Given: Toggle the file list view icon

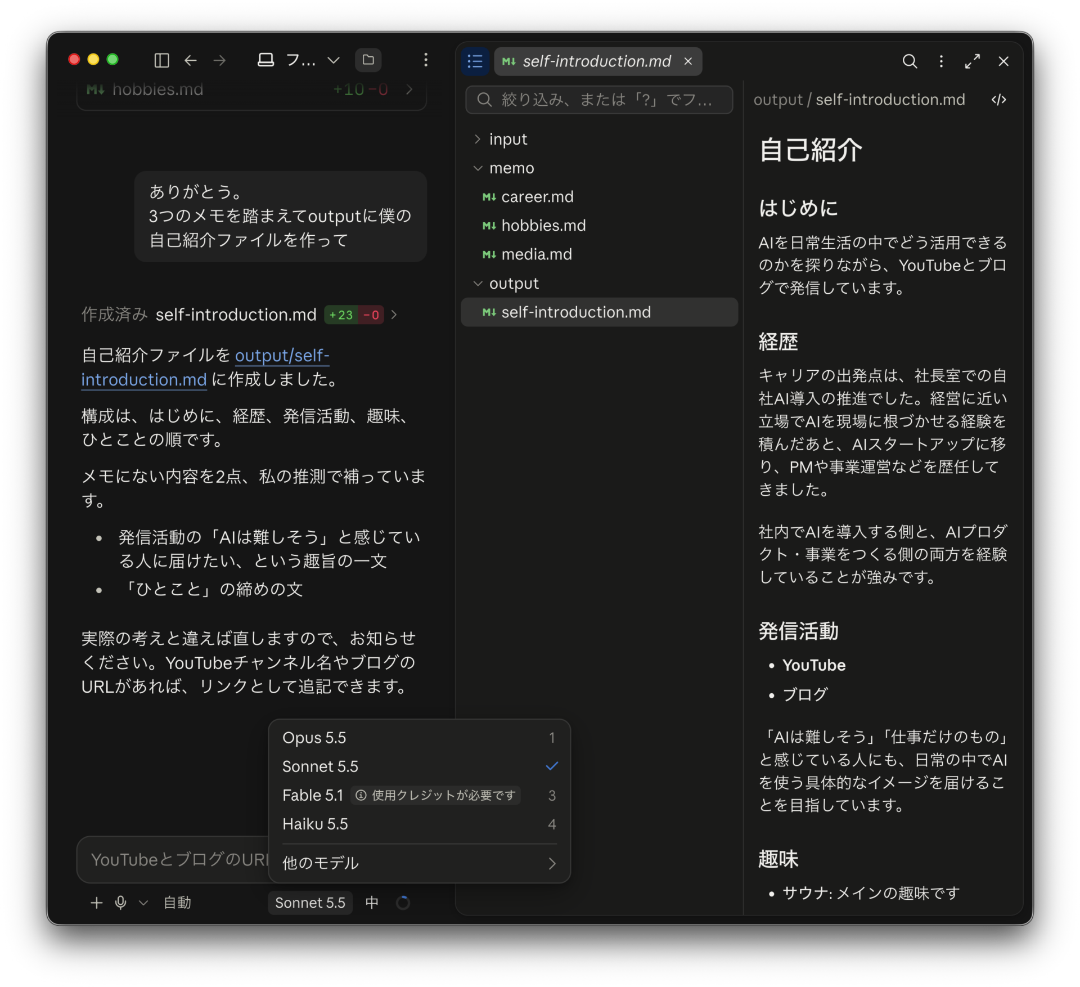Looking at the screenshot, I should tap(475, 61).
